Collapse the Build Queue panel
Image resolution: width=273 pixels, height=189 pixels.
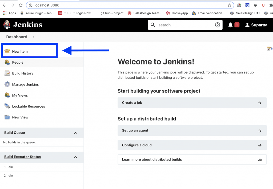coord(75,133)
